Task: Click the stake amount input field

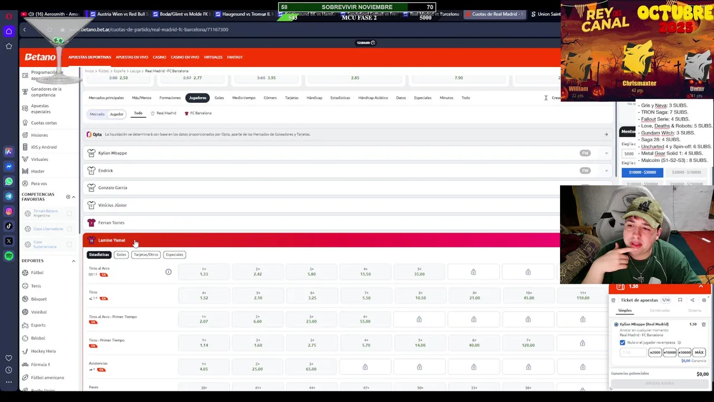Action: click(x=632, y=352)
